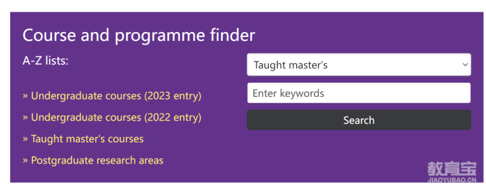Click the » arrow before Undergraduate 2022 entry
The image size is (486, 193).
tap(25, 118)
